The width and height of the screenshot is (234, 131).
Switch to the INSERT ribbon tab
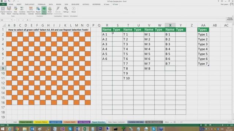pyautogui.click(x=19, y=4)
